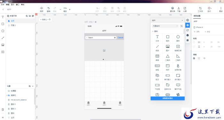Uncheck the 网格 grid checkbox

194,58
